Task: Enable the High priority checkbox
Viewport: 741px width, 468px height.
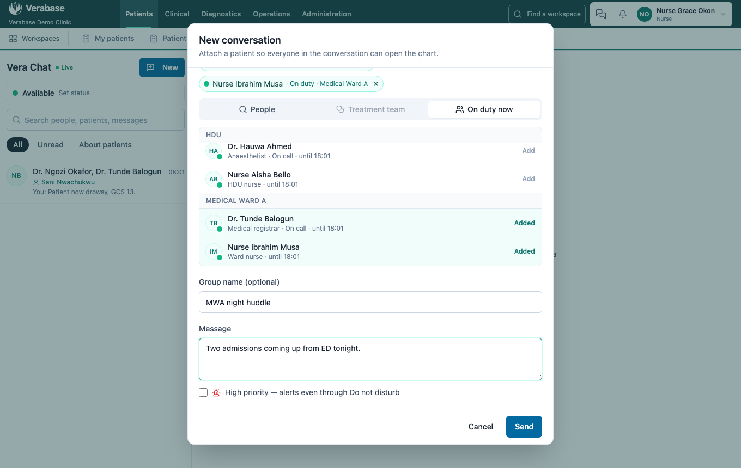Action: 203,392
